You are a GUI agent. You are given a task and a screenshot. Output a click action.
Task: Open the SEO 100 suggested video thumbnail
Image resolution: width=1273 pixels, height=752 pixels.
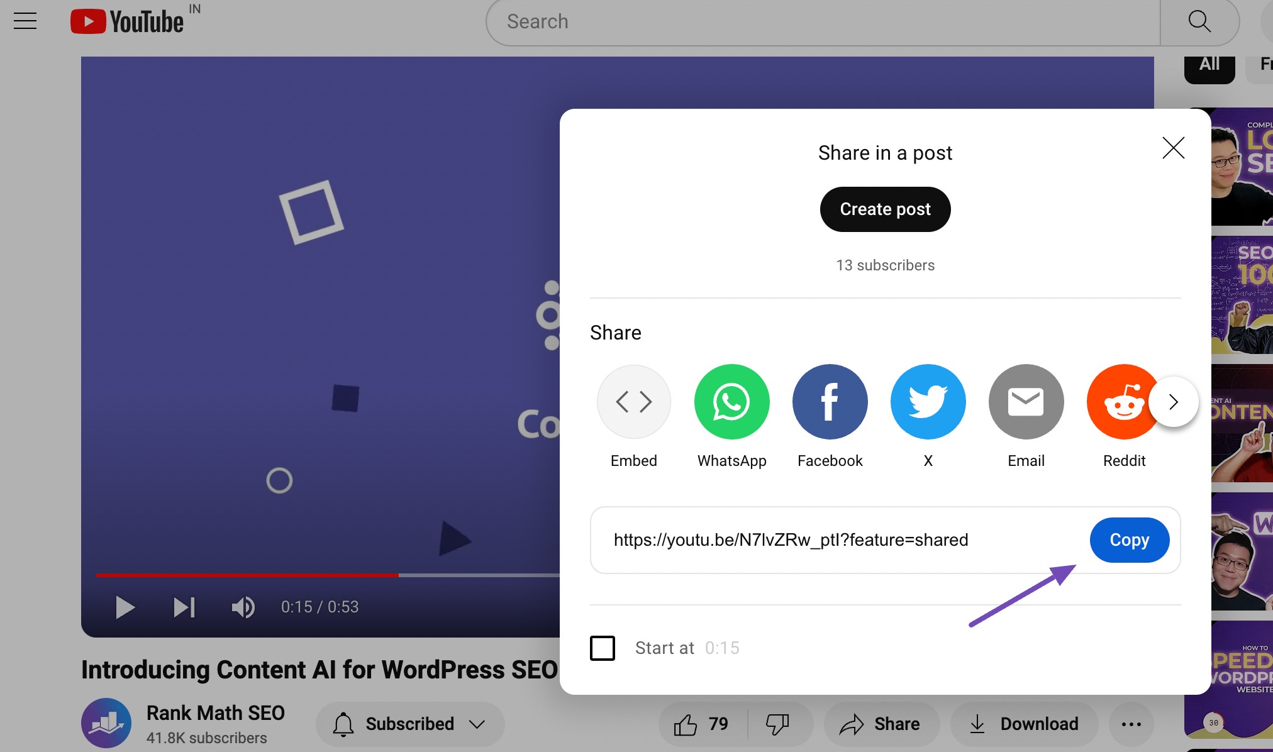1242,296
